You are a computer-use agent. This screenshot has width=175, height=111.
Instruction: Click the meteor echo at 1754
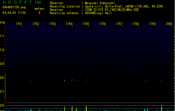[x=72, y=80]
